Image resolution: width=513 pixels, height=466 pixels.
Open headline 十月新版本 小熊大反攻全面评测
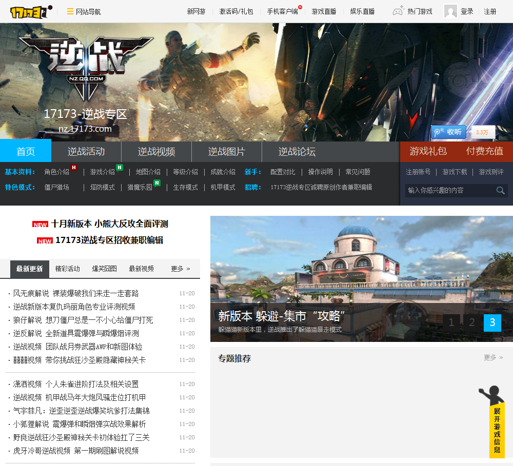coord(109,224)
